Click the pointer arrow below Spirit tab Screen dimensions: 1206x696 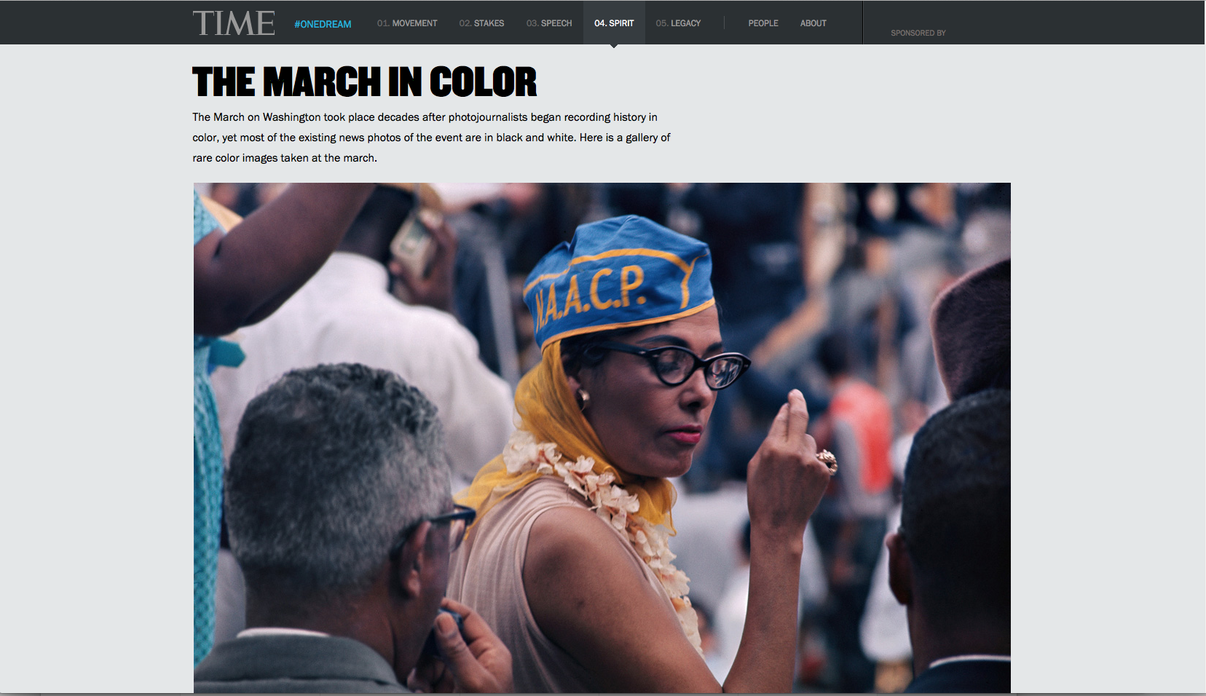point(614,47)
